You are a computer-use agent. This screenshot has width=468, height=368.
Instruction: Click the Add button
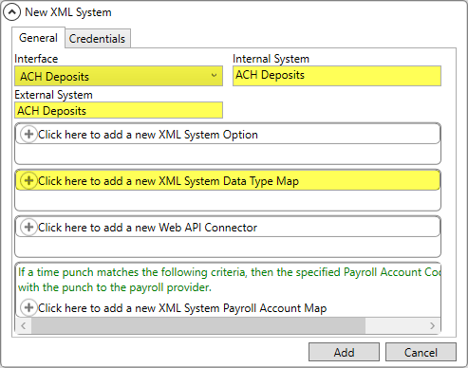coord(344,352)
